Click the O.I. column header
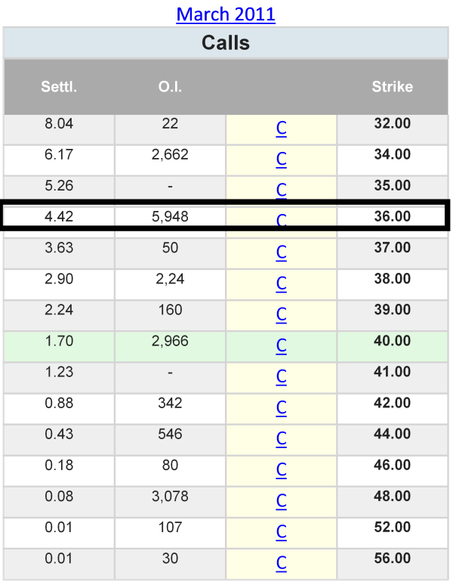This screenshot has width=453, height=582. click(x=170, y=87)
